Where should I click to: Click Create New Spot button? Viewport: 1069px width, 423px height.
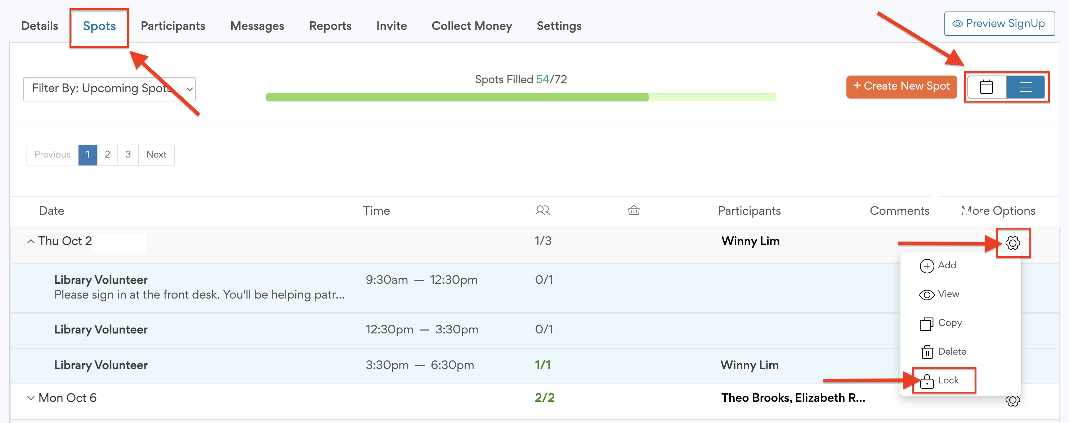[902, 87]
